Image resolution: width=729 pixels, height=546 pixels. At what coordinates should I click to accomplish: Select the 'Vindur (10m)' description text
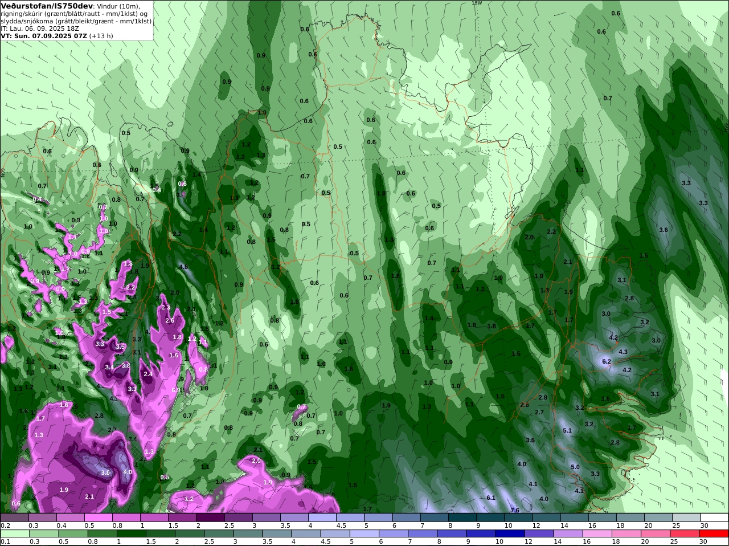(118, 6)
